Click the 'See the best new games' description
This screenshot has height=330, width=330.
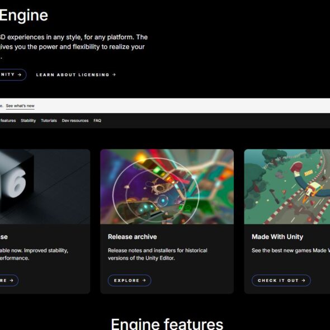pos(291,251)
